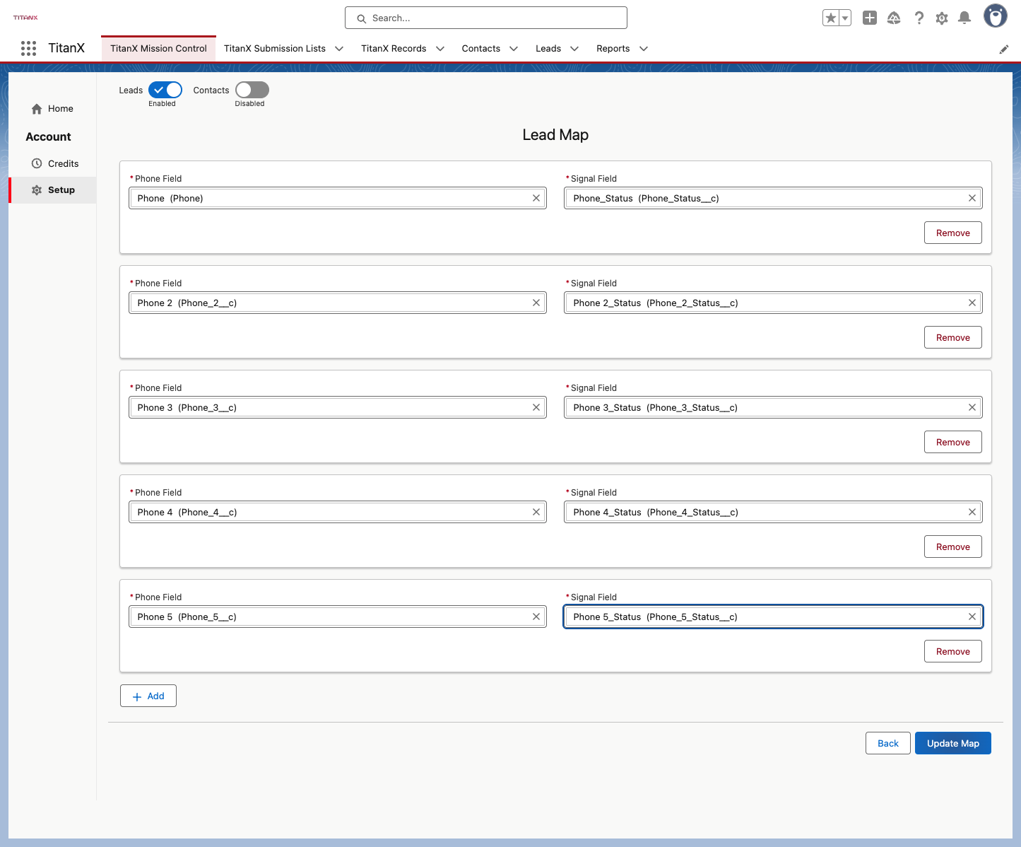Go to Home in sidebar
Screen dimensions: 1021x847
click(x=52, y=109)
